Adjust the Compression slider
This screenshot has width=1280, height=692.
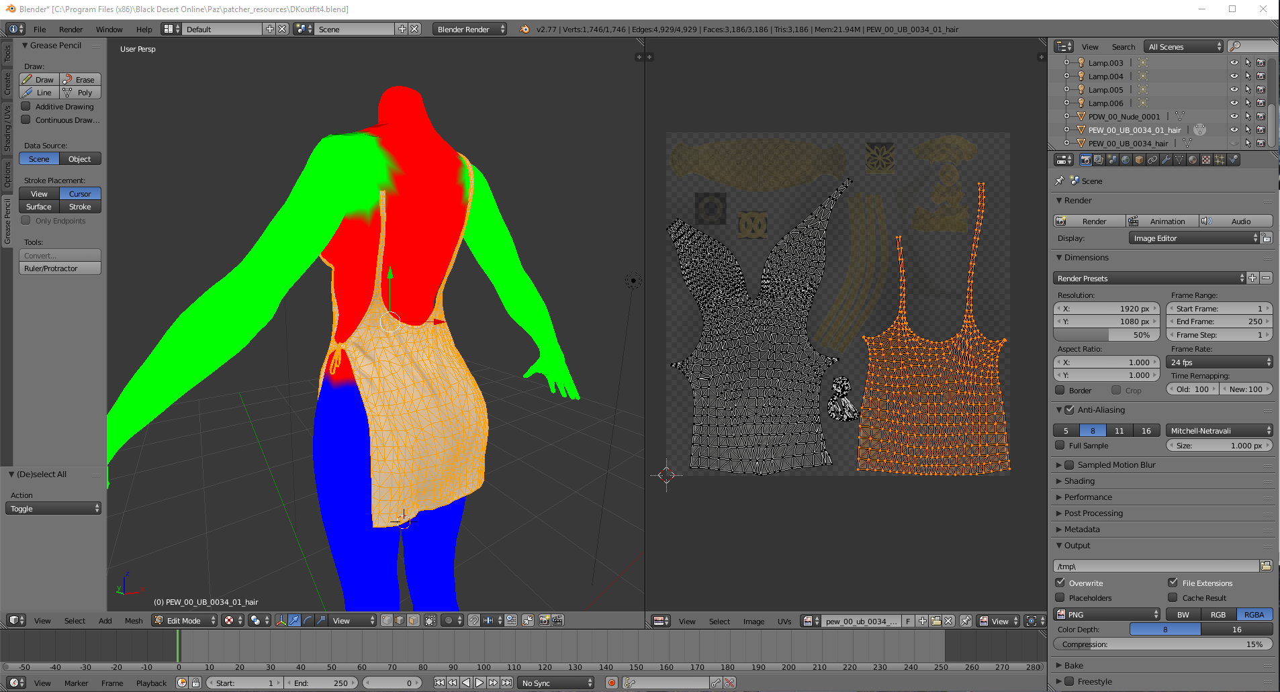(1162, 644)
